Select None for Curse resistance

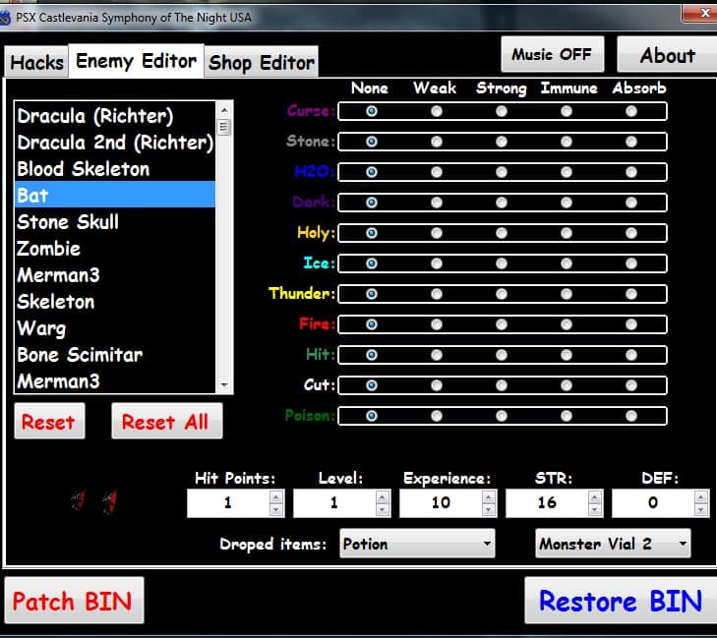(372, 111)
